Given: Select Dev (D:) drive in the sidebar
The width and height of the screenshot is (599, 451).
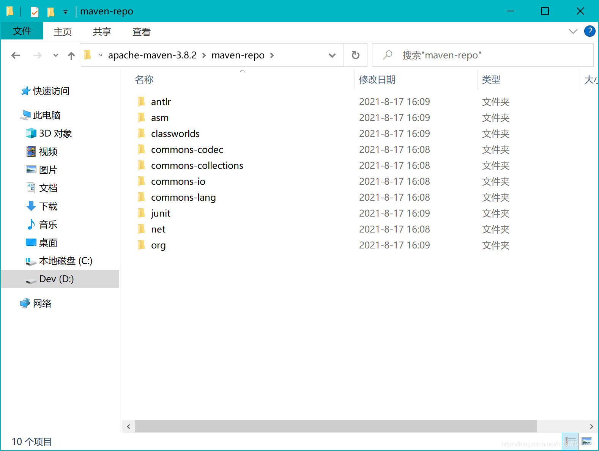Looking at the screenshot, I should [60, 279].
